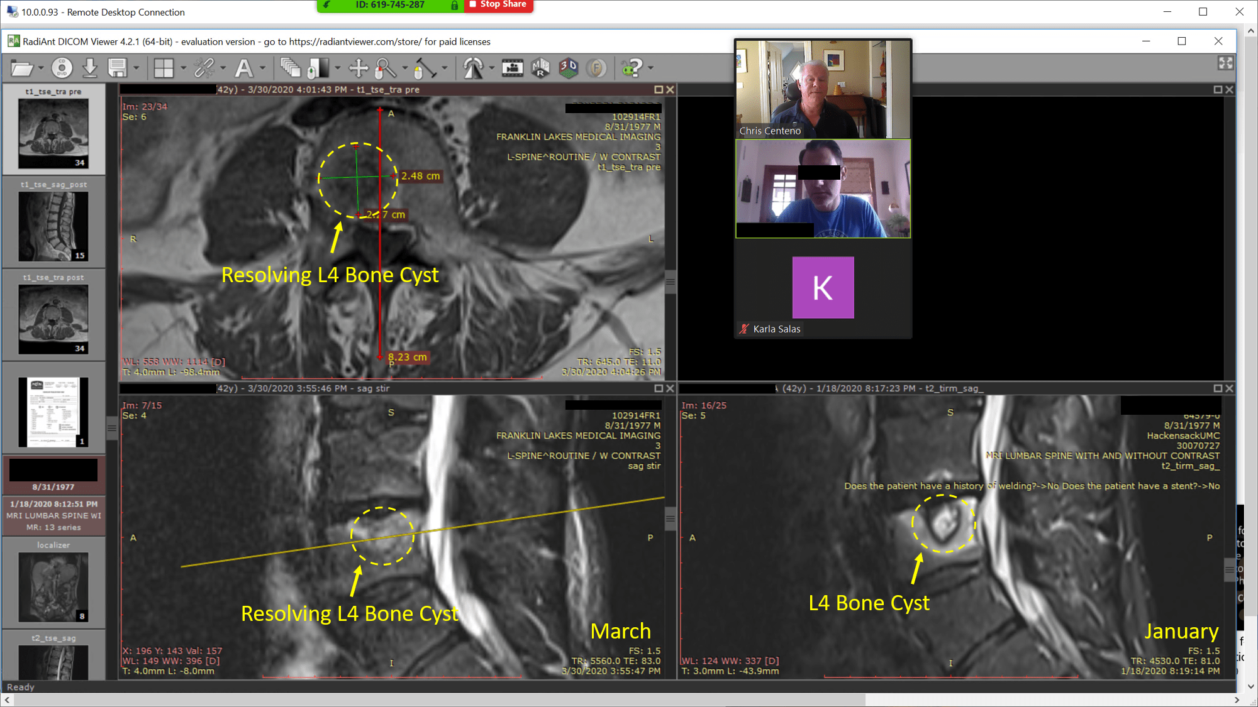The image size is (1258, 707).
Task: Select the window level adjustment tool
Action: click(x=318, y=68)
